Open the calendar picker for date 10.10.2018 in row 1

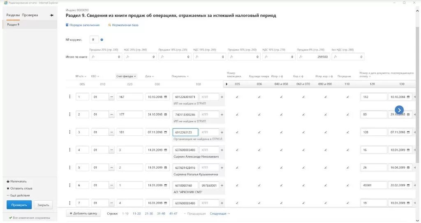point(166,97)
